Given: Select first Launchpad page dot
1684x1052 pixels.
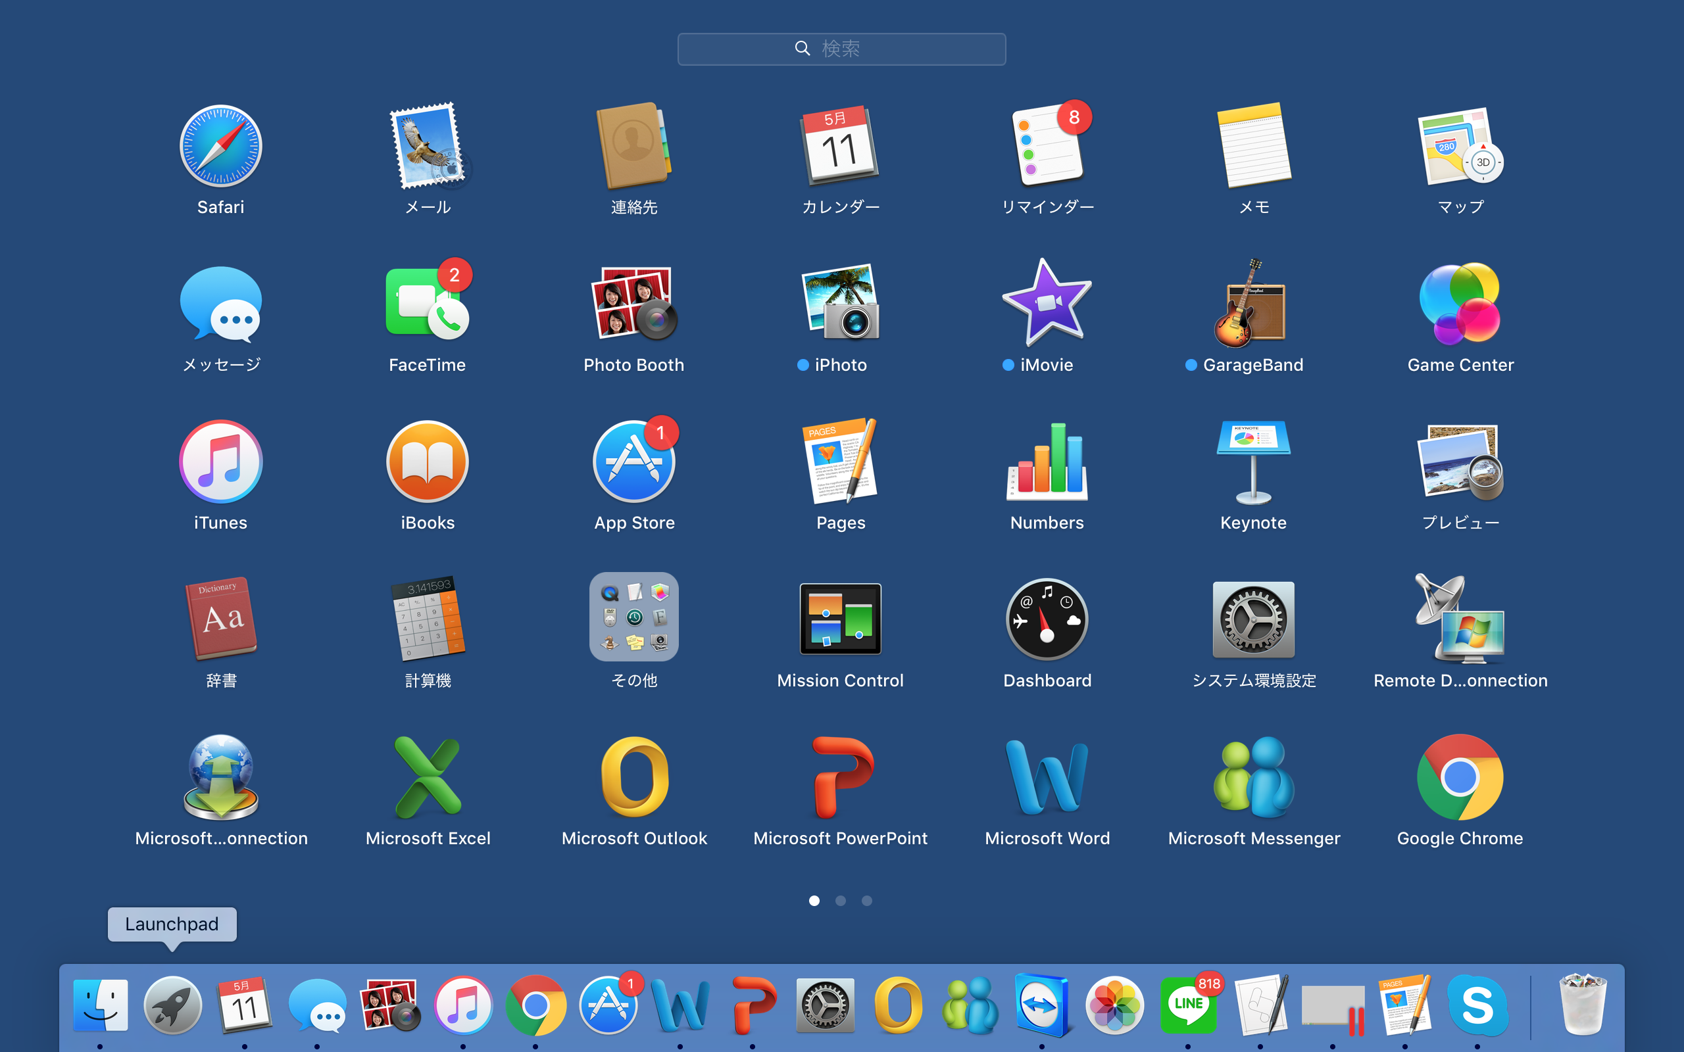Looking at the screenshot, I should click(x=814, y=900).
